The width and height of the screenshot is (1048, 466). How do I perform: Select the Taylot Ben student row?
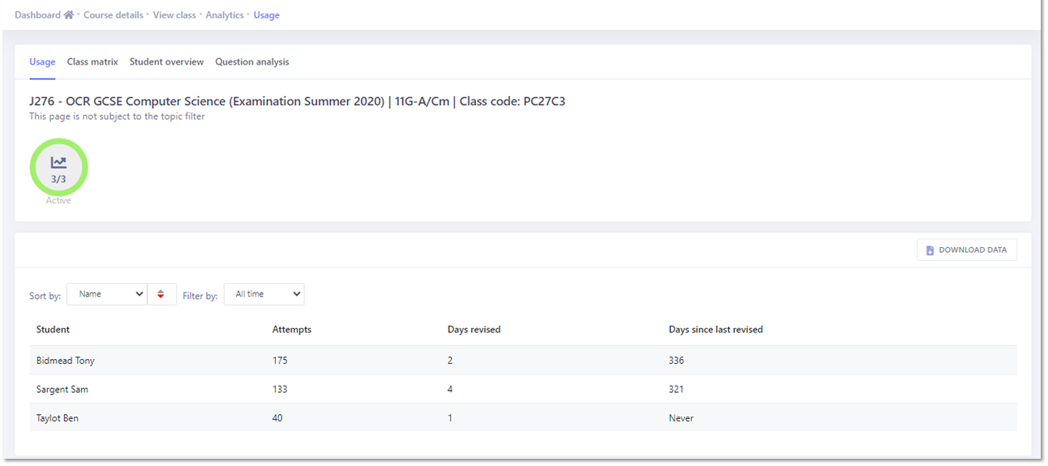[523, 418]
